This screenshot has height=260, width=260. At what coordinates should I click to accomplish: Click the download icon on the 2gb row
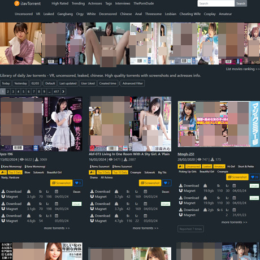pos(181,210)
